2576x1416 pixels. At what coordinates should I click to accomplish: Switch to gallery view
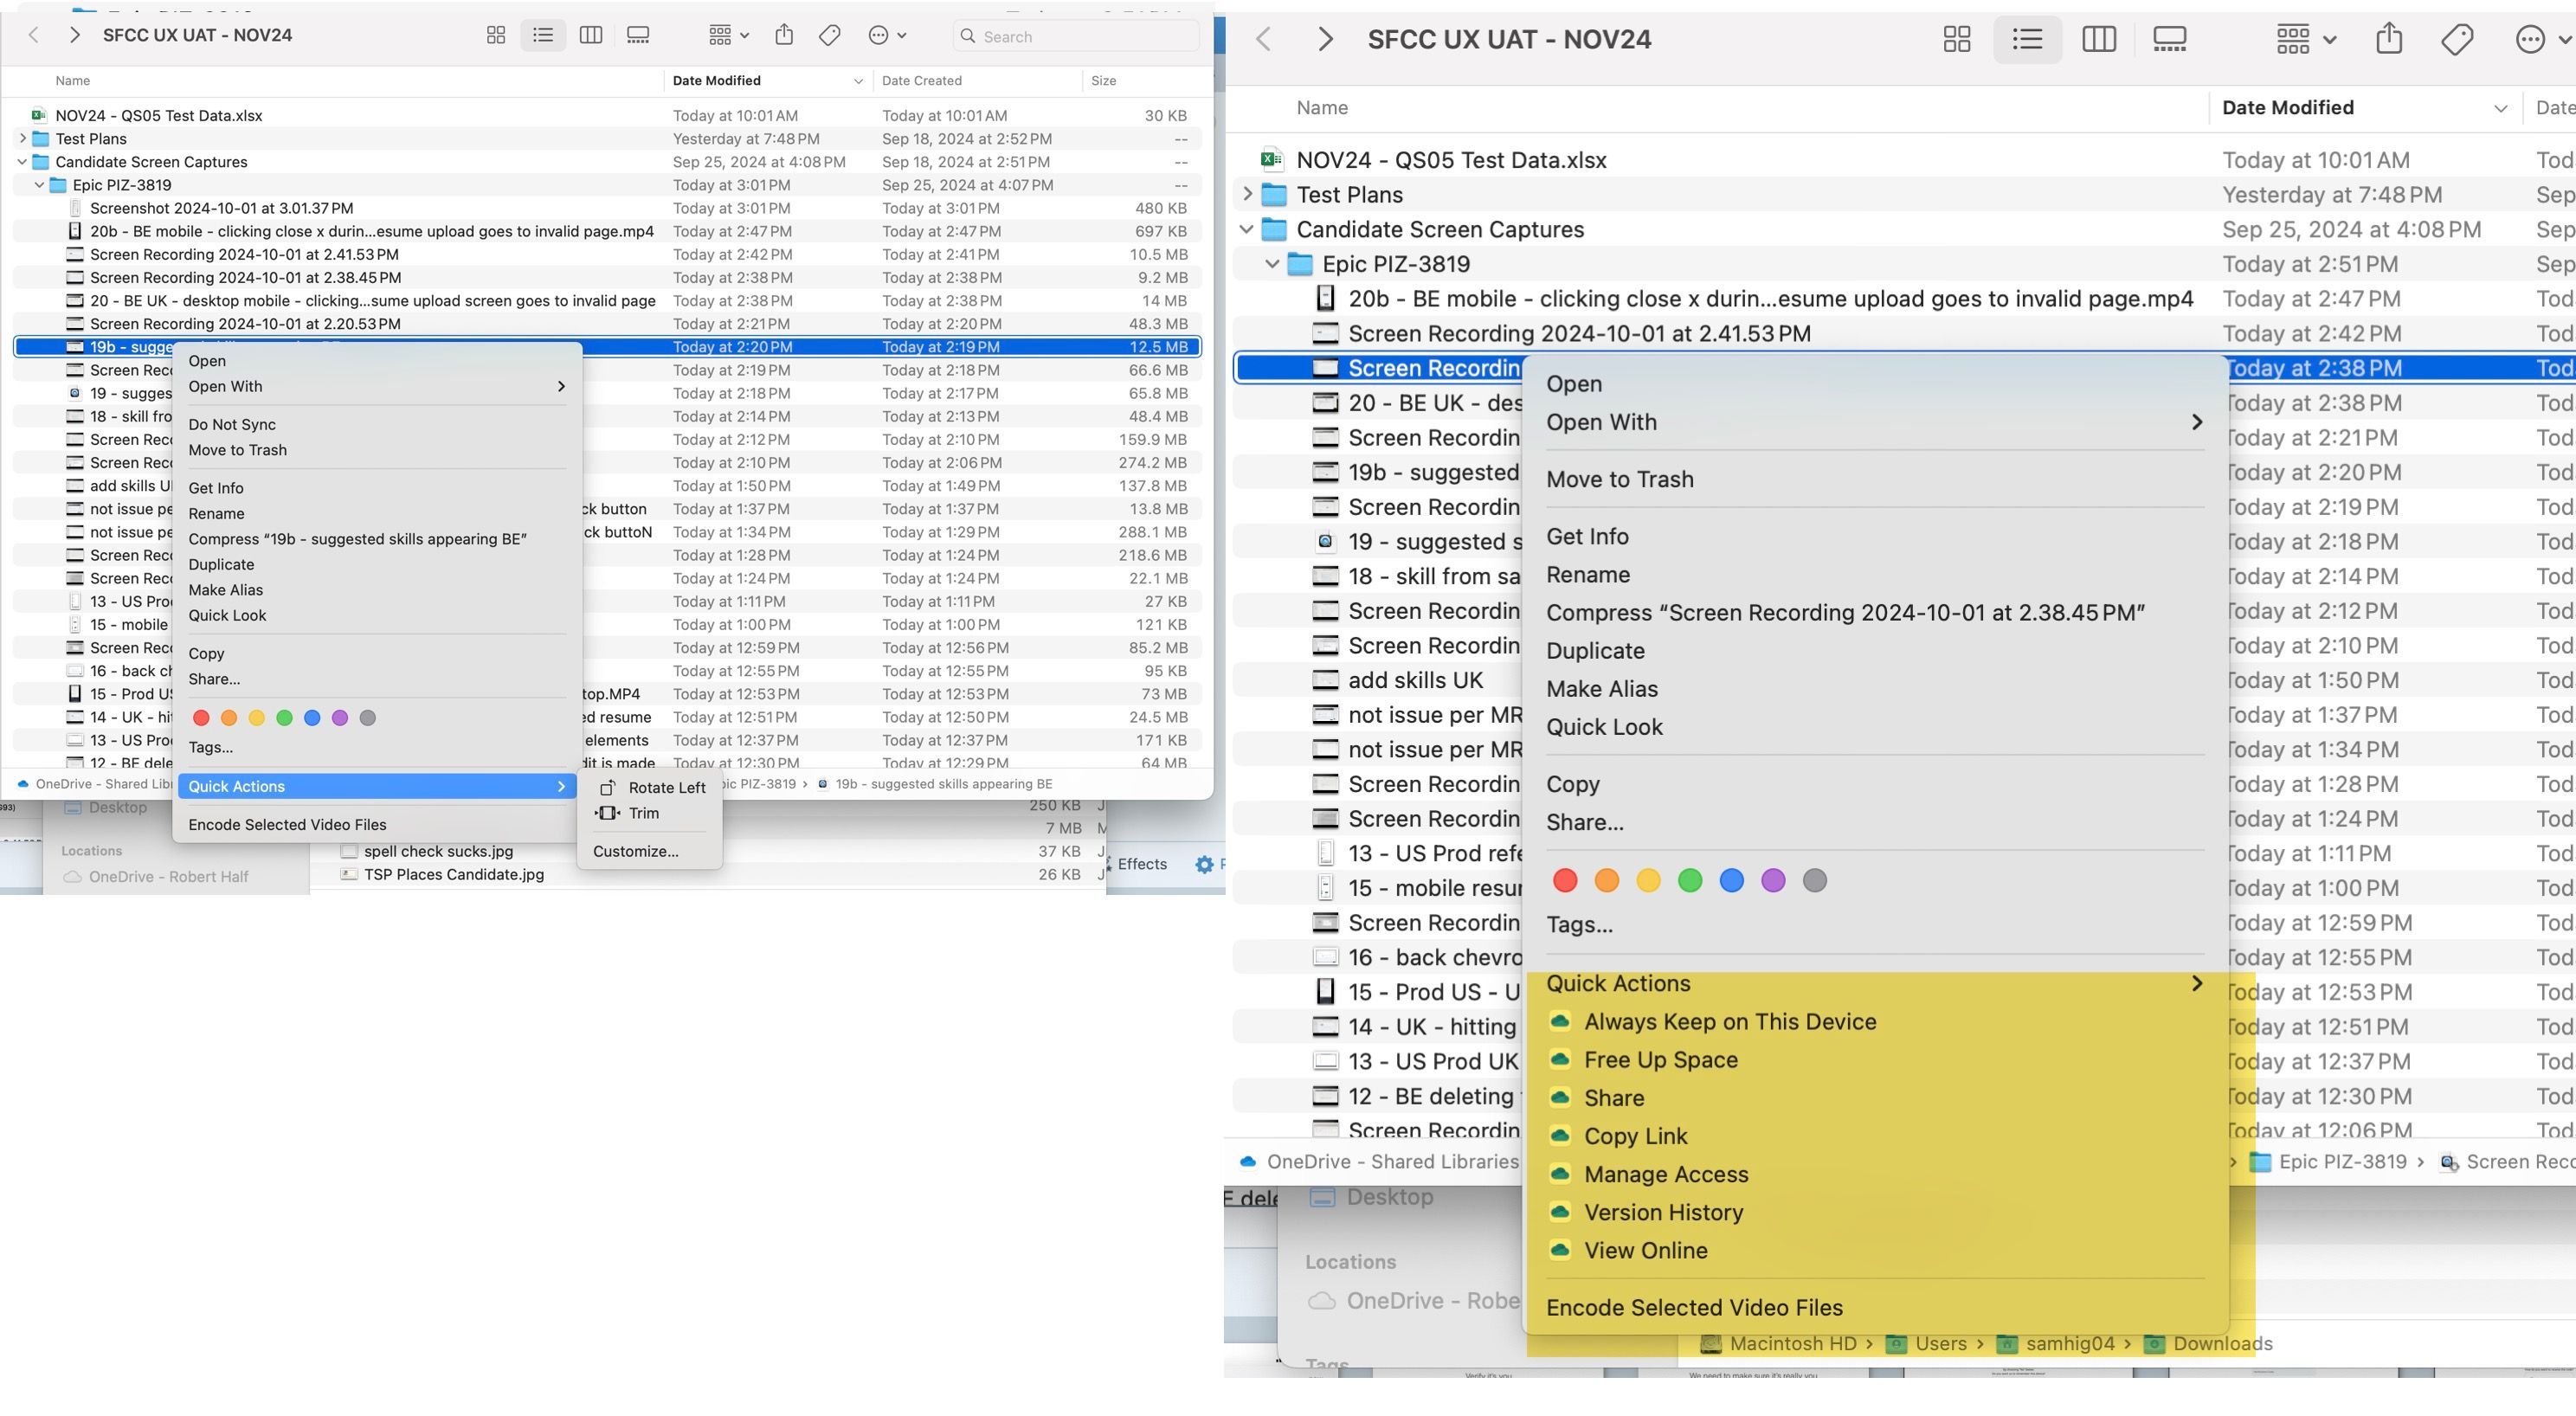637,34
